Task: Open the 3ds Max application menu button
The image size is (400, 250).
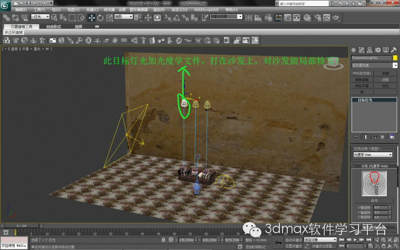Action: [x=5, y=6]
